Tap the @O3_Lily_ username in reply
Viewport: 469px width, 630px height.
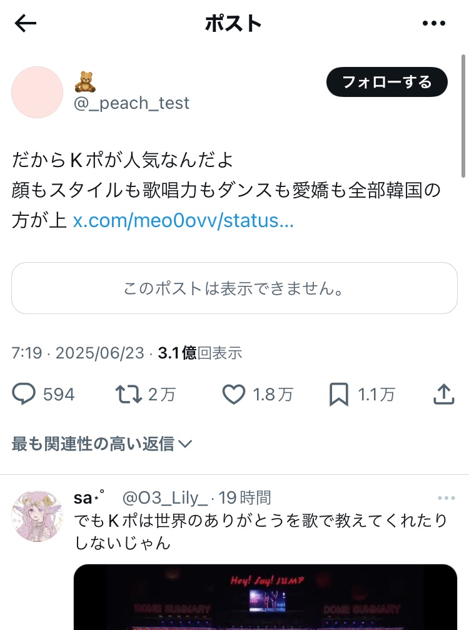tap(164, 498)
